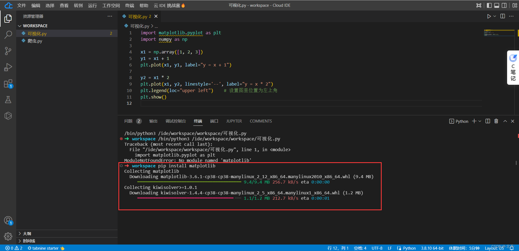This screenshot has width=519, height=251.
Task: Maximize the panel with up chevron
Action: [505, 121]
